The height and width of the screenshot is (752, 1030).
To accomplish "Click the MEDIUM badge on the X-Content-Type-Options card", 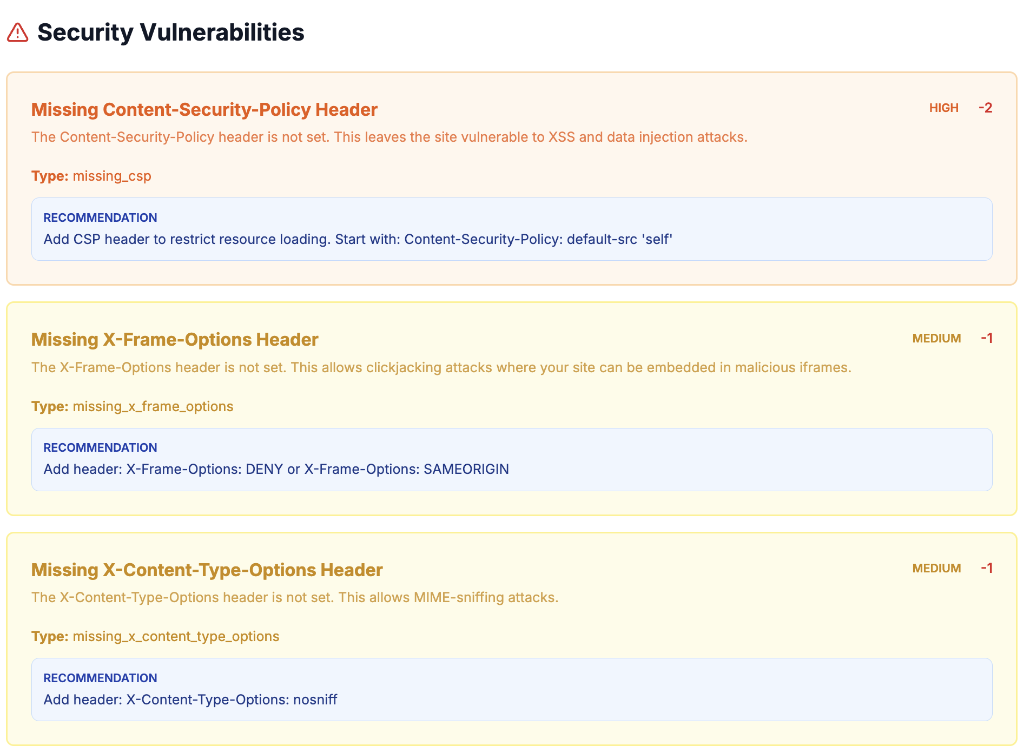I will 936,569.
